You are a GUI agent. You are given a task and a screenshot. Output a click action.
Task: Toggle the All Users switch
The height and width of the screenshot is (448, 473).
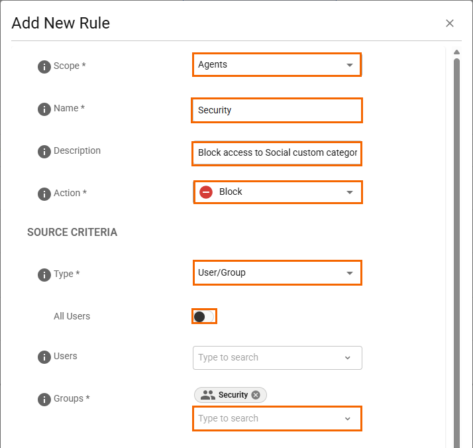click(204, 316)
